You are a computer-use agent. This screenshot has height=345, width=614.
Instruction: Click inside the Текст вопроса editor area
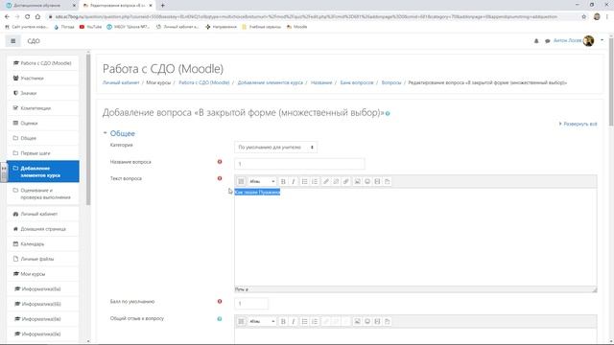pyautogui.click(x=415, y=237)
